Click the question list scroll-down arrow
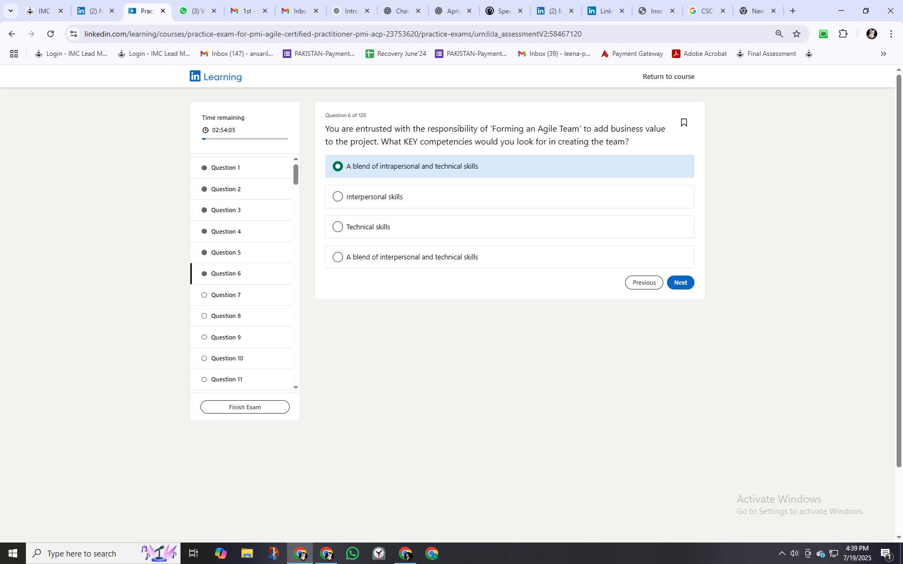 [296, 387]
